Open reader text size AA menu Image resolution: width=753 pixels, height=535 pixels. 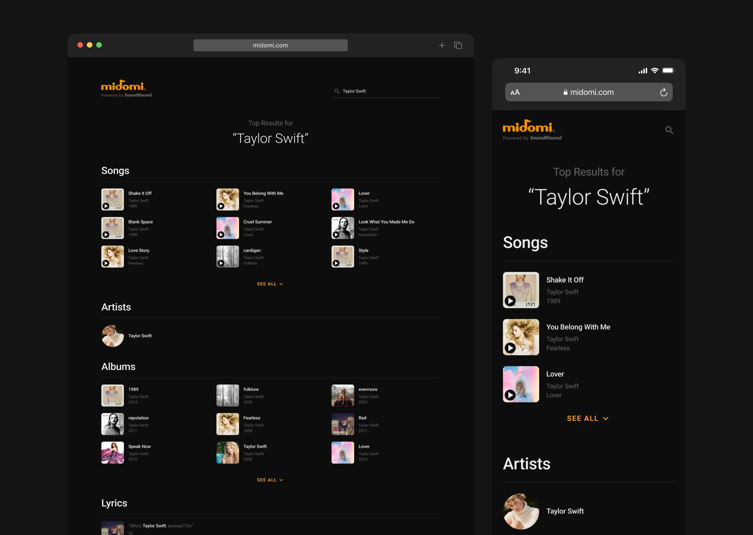click(x=515, y=92)
